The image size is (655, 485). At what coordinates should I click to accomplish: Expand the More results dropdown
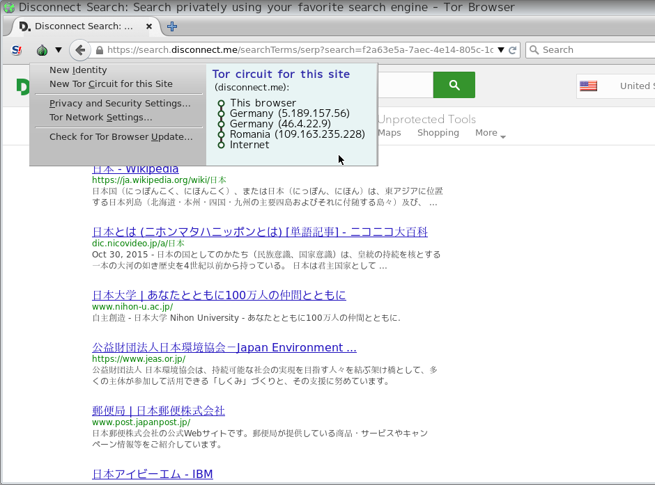click(491, 133)
